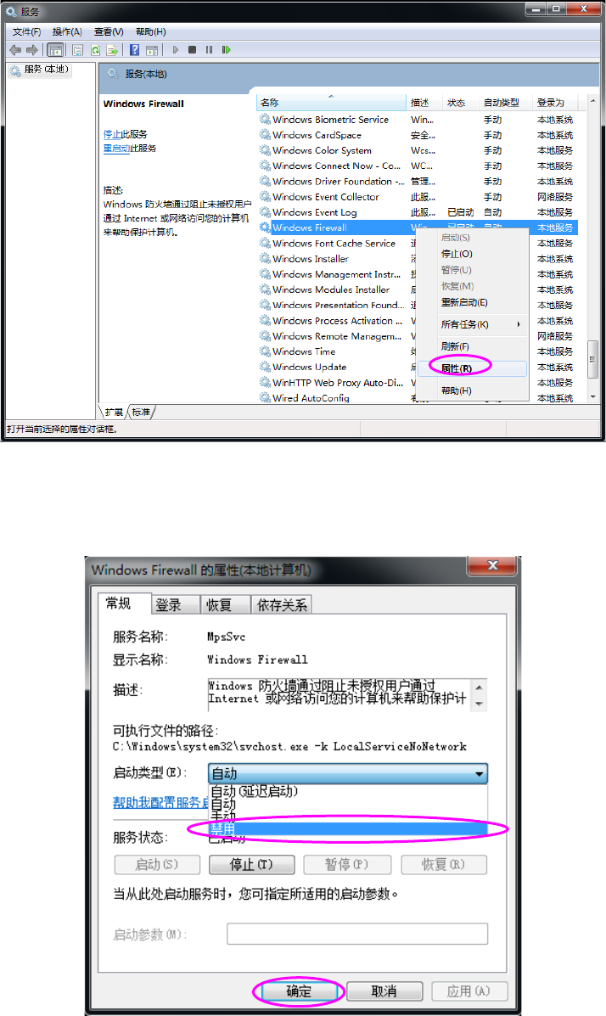Close the Windows Firewall properties dialog
Viewport: 606px width, 1016px height.
pyautogui.click(x=492, y=565)
